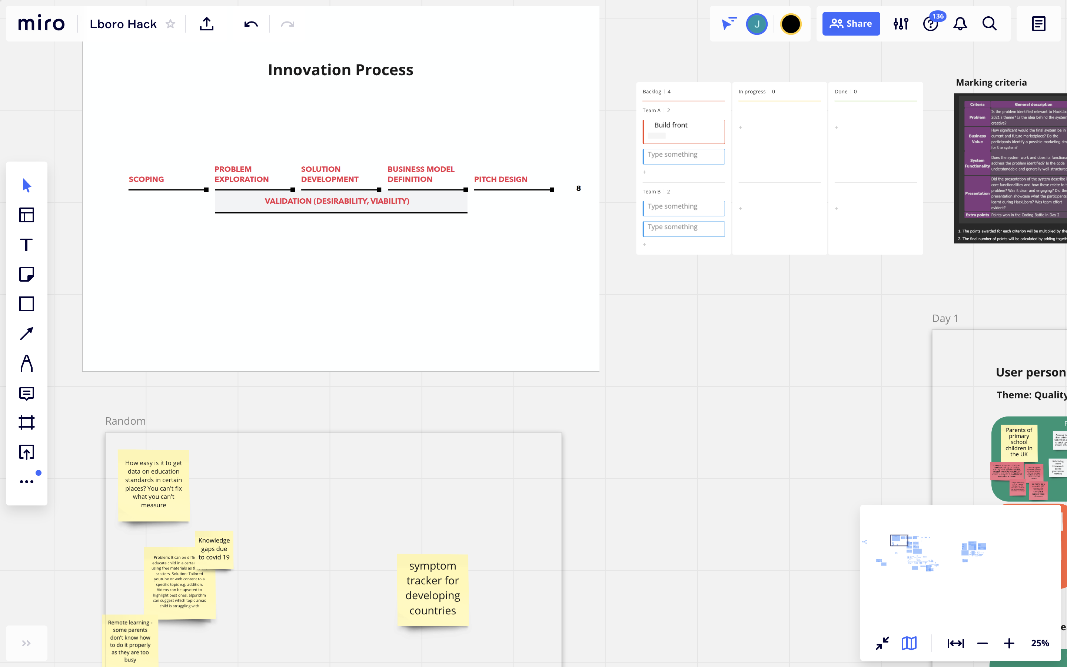Star the Lboro Hack board
This screenshot has width=1067, height=667.
171,24
